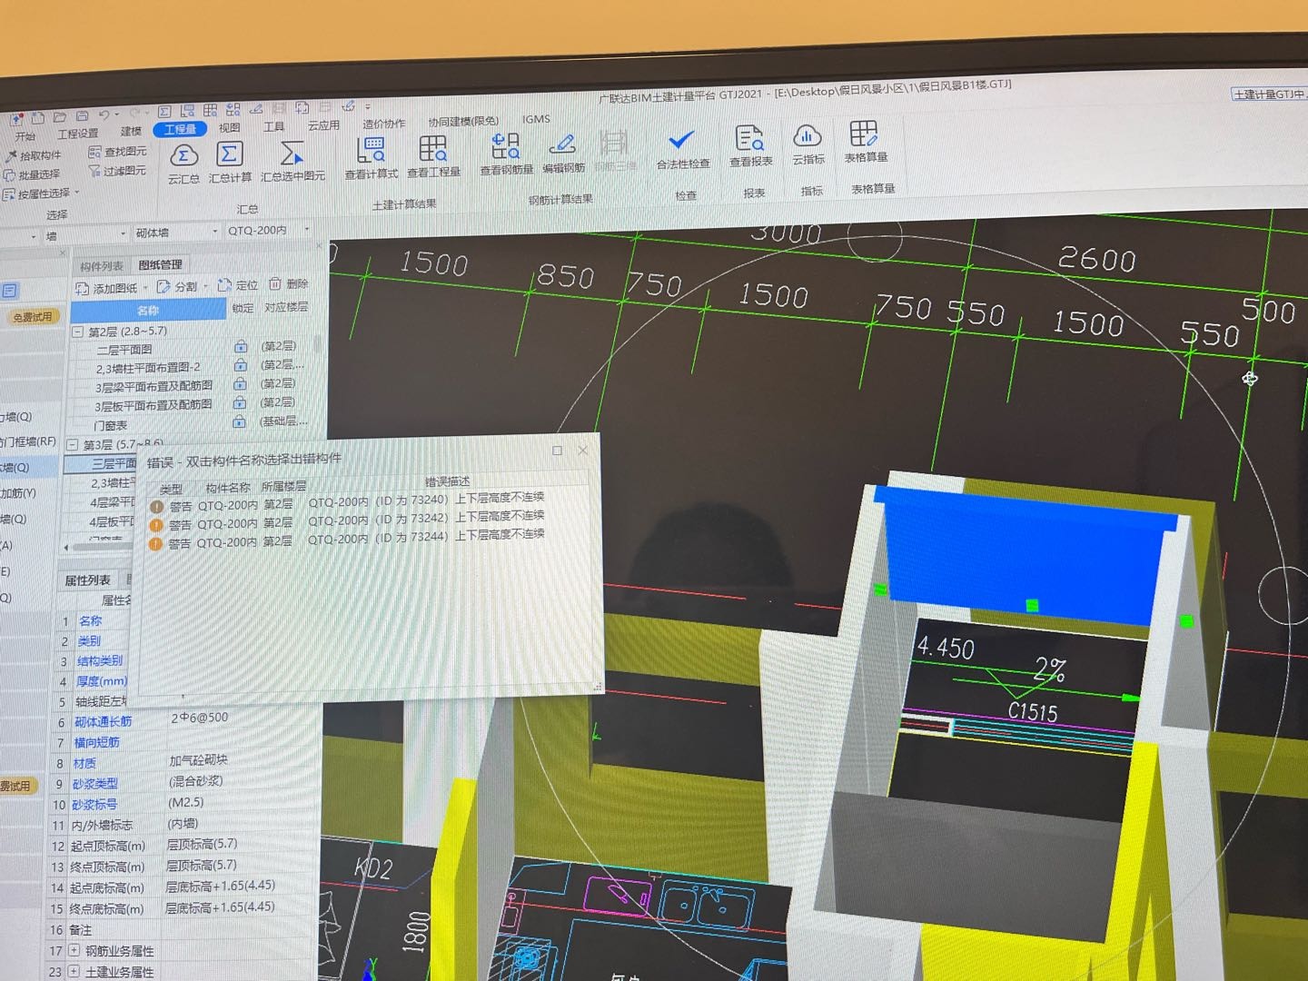
Task: Open 添加图纸 dropdown arrow
Action: coord(145,288)
